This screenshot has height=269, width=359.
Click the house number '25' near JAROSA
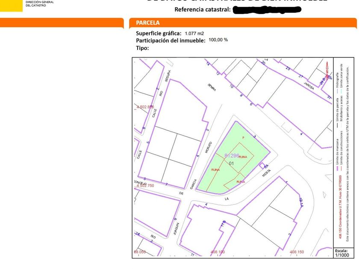[x=288, y=68]
